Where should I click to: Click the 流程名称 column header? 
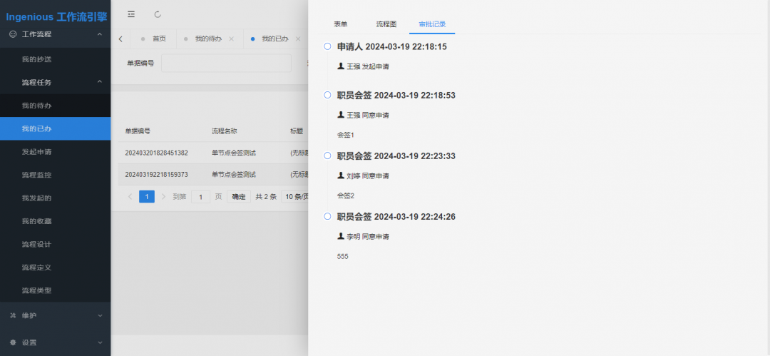coord(225,131)
